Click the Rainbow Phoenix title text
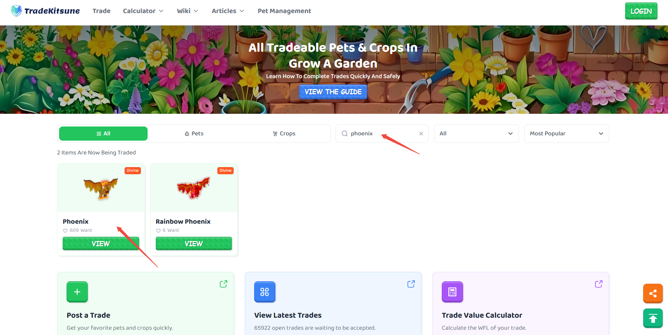This screenshot has width=668, height=335. point(183,222)
